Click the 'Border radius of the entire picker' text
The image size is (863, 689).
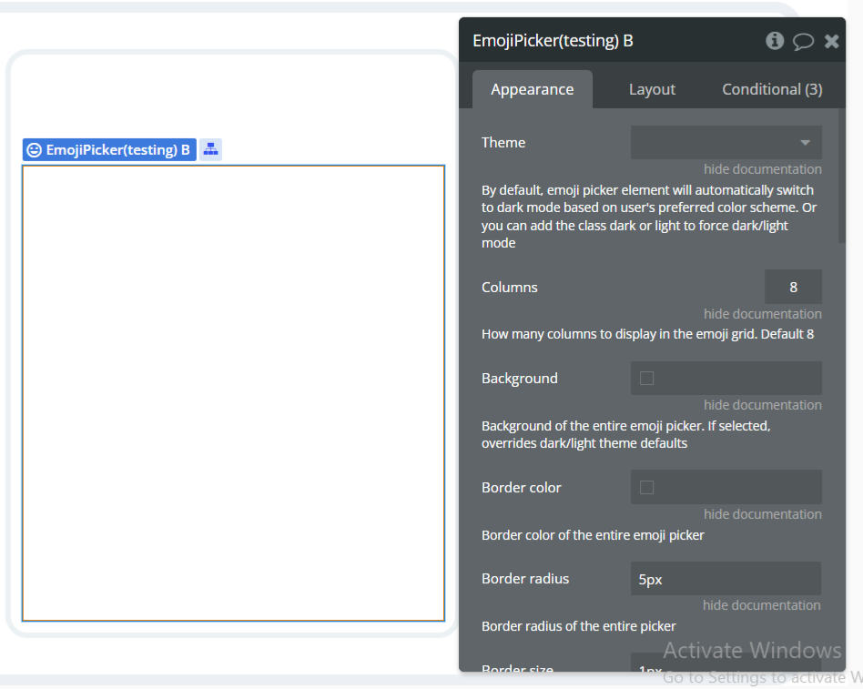point(578,626)
